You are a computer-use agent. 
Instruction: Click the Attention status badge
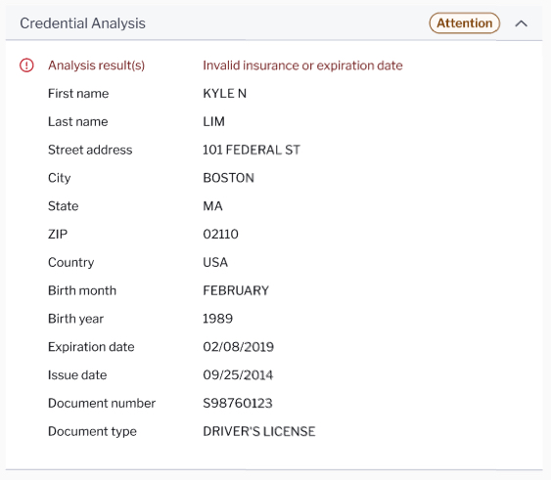(x=464, y=23)
